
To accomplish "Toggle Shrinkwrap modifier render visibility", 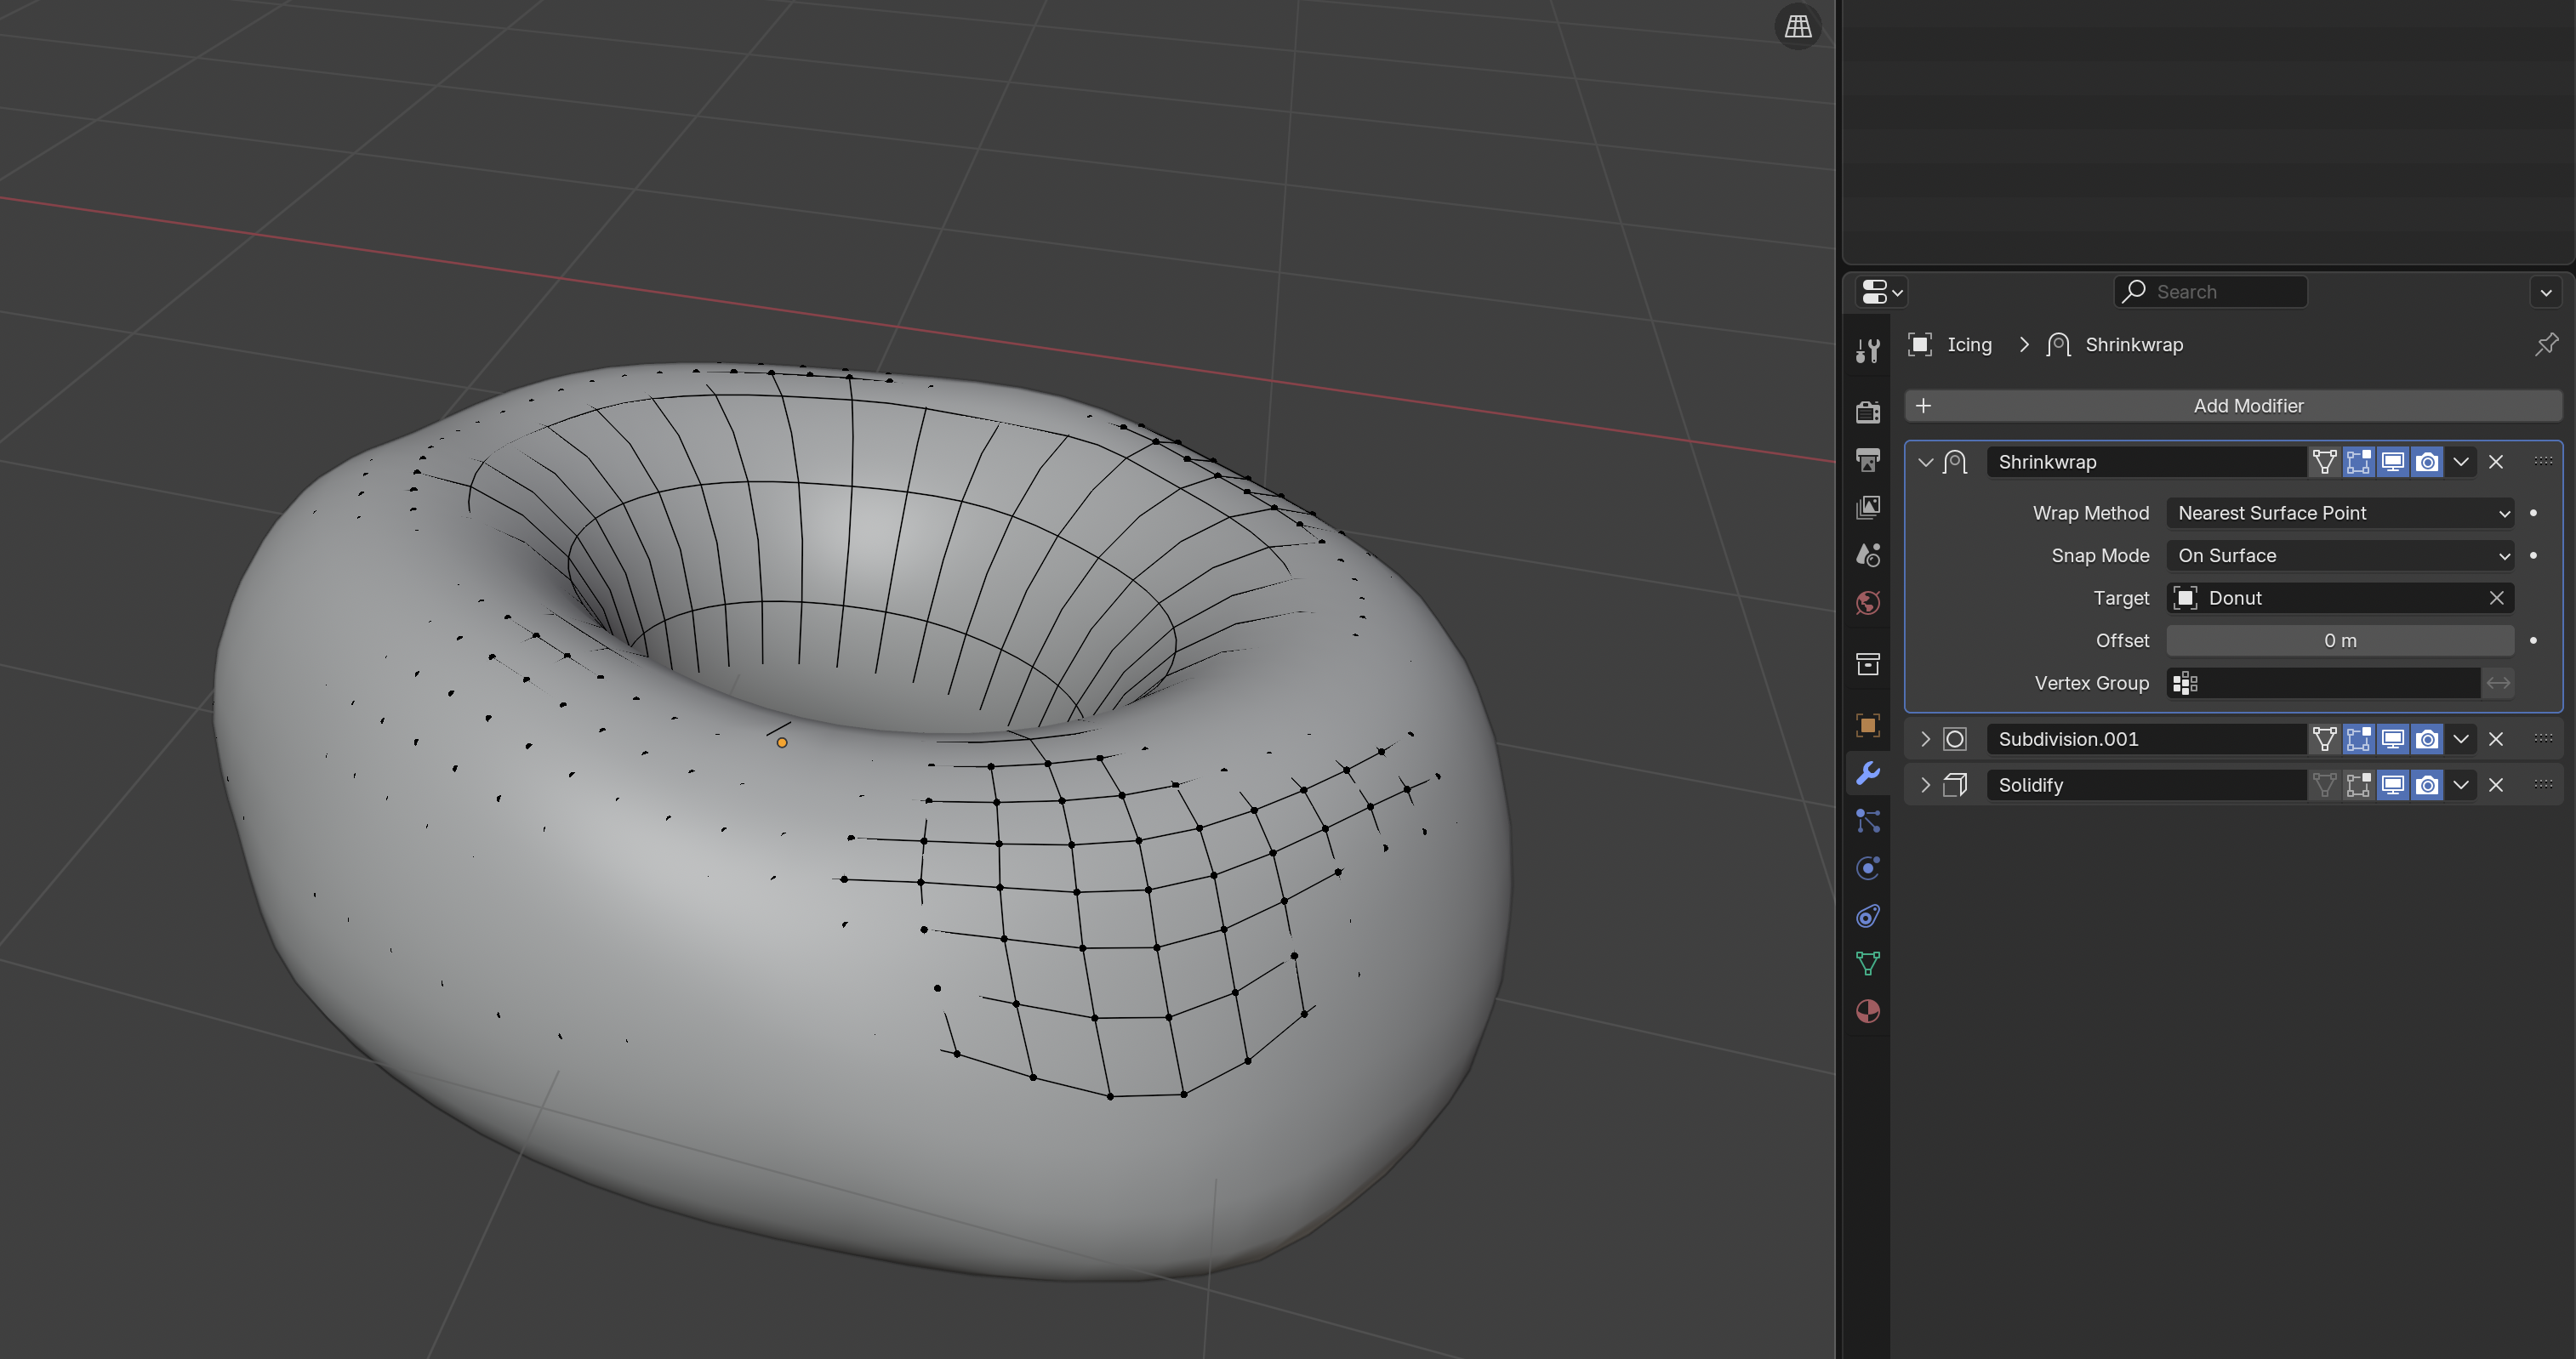I will point(2427,462).
